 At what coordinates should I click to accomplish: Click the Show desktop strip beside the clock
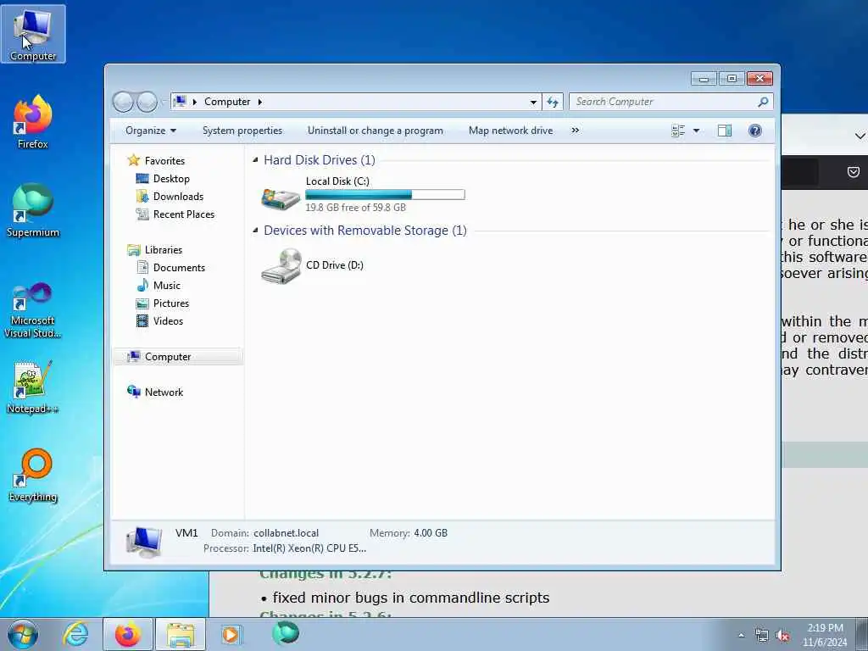coord(862,634)
